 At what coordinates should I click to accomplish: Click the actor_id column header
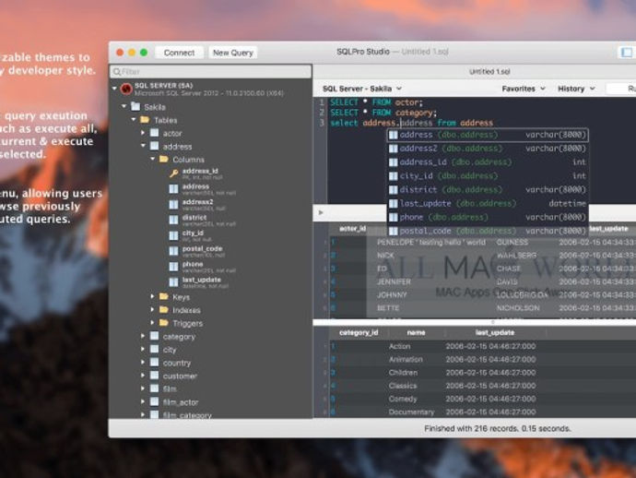[x=352, y=229]
